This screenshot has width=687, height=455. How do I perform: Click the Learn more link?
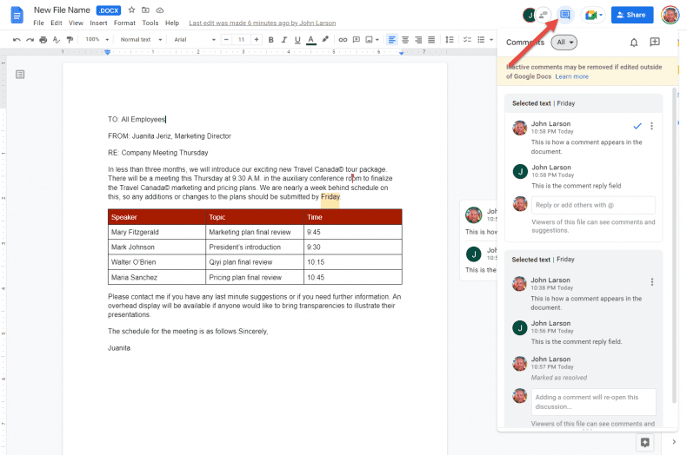tap(571, 76)
